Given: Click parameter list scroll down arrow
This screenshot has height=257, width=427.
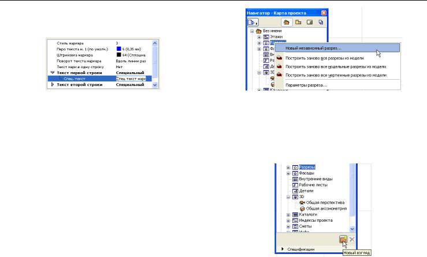Looking at the screenshot, I should (155, 85).
